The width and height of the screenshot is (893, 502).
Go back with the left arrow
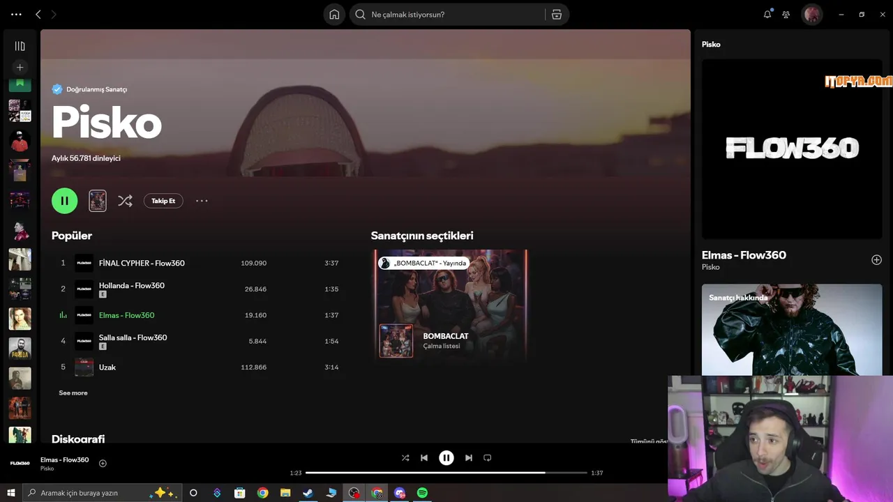(38, 14)
